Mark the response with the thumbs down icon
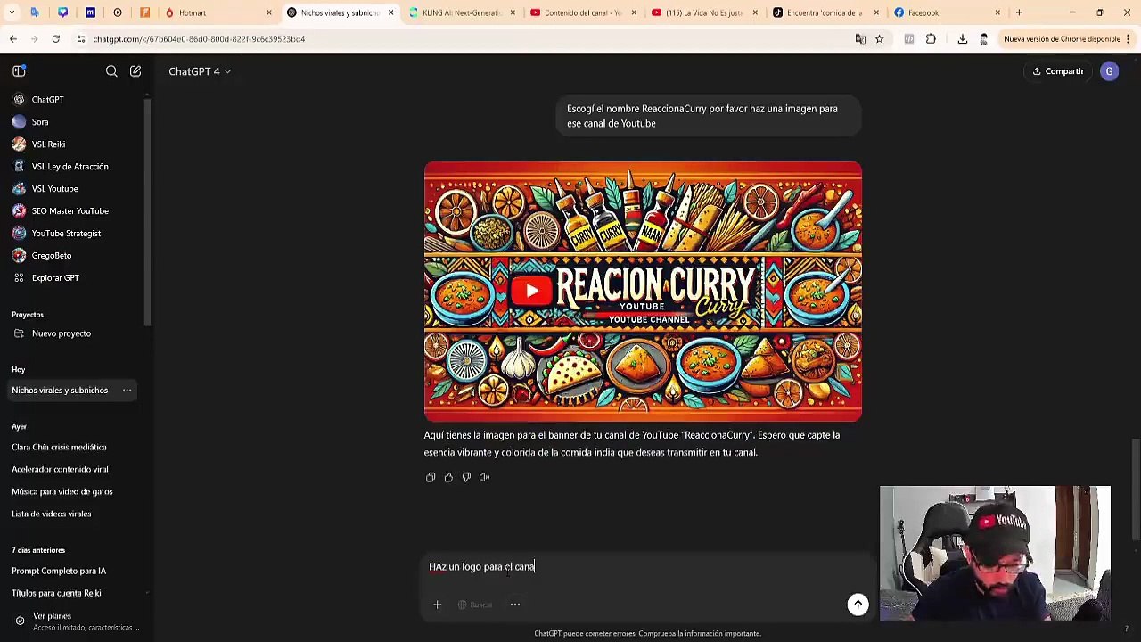Image resolution: width=1141 pixels, height=642 pixels. coord(466,477)
